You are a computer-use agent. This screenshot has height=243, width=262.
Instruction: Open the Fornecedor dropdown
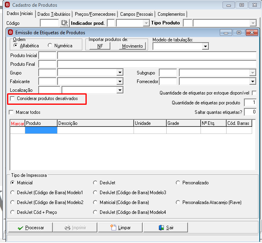pyautogui.click(x=253, y=82)
